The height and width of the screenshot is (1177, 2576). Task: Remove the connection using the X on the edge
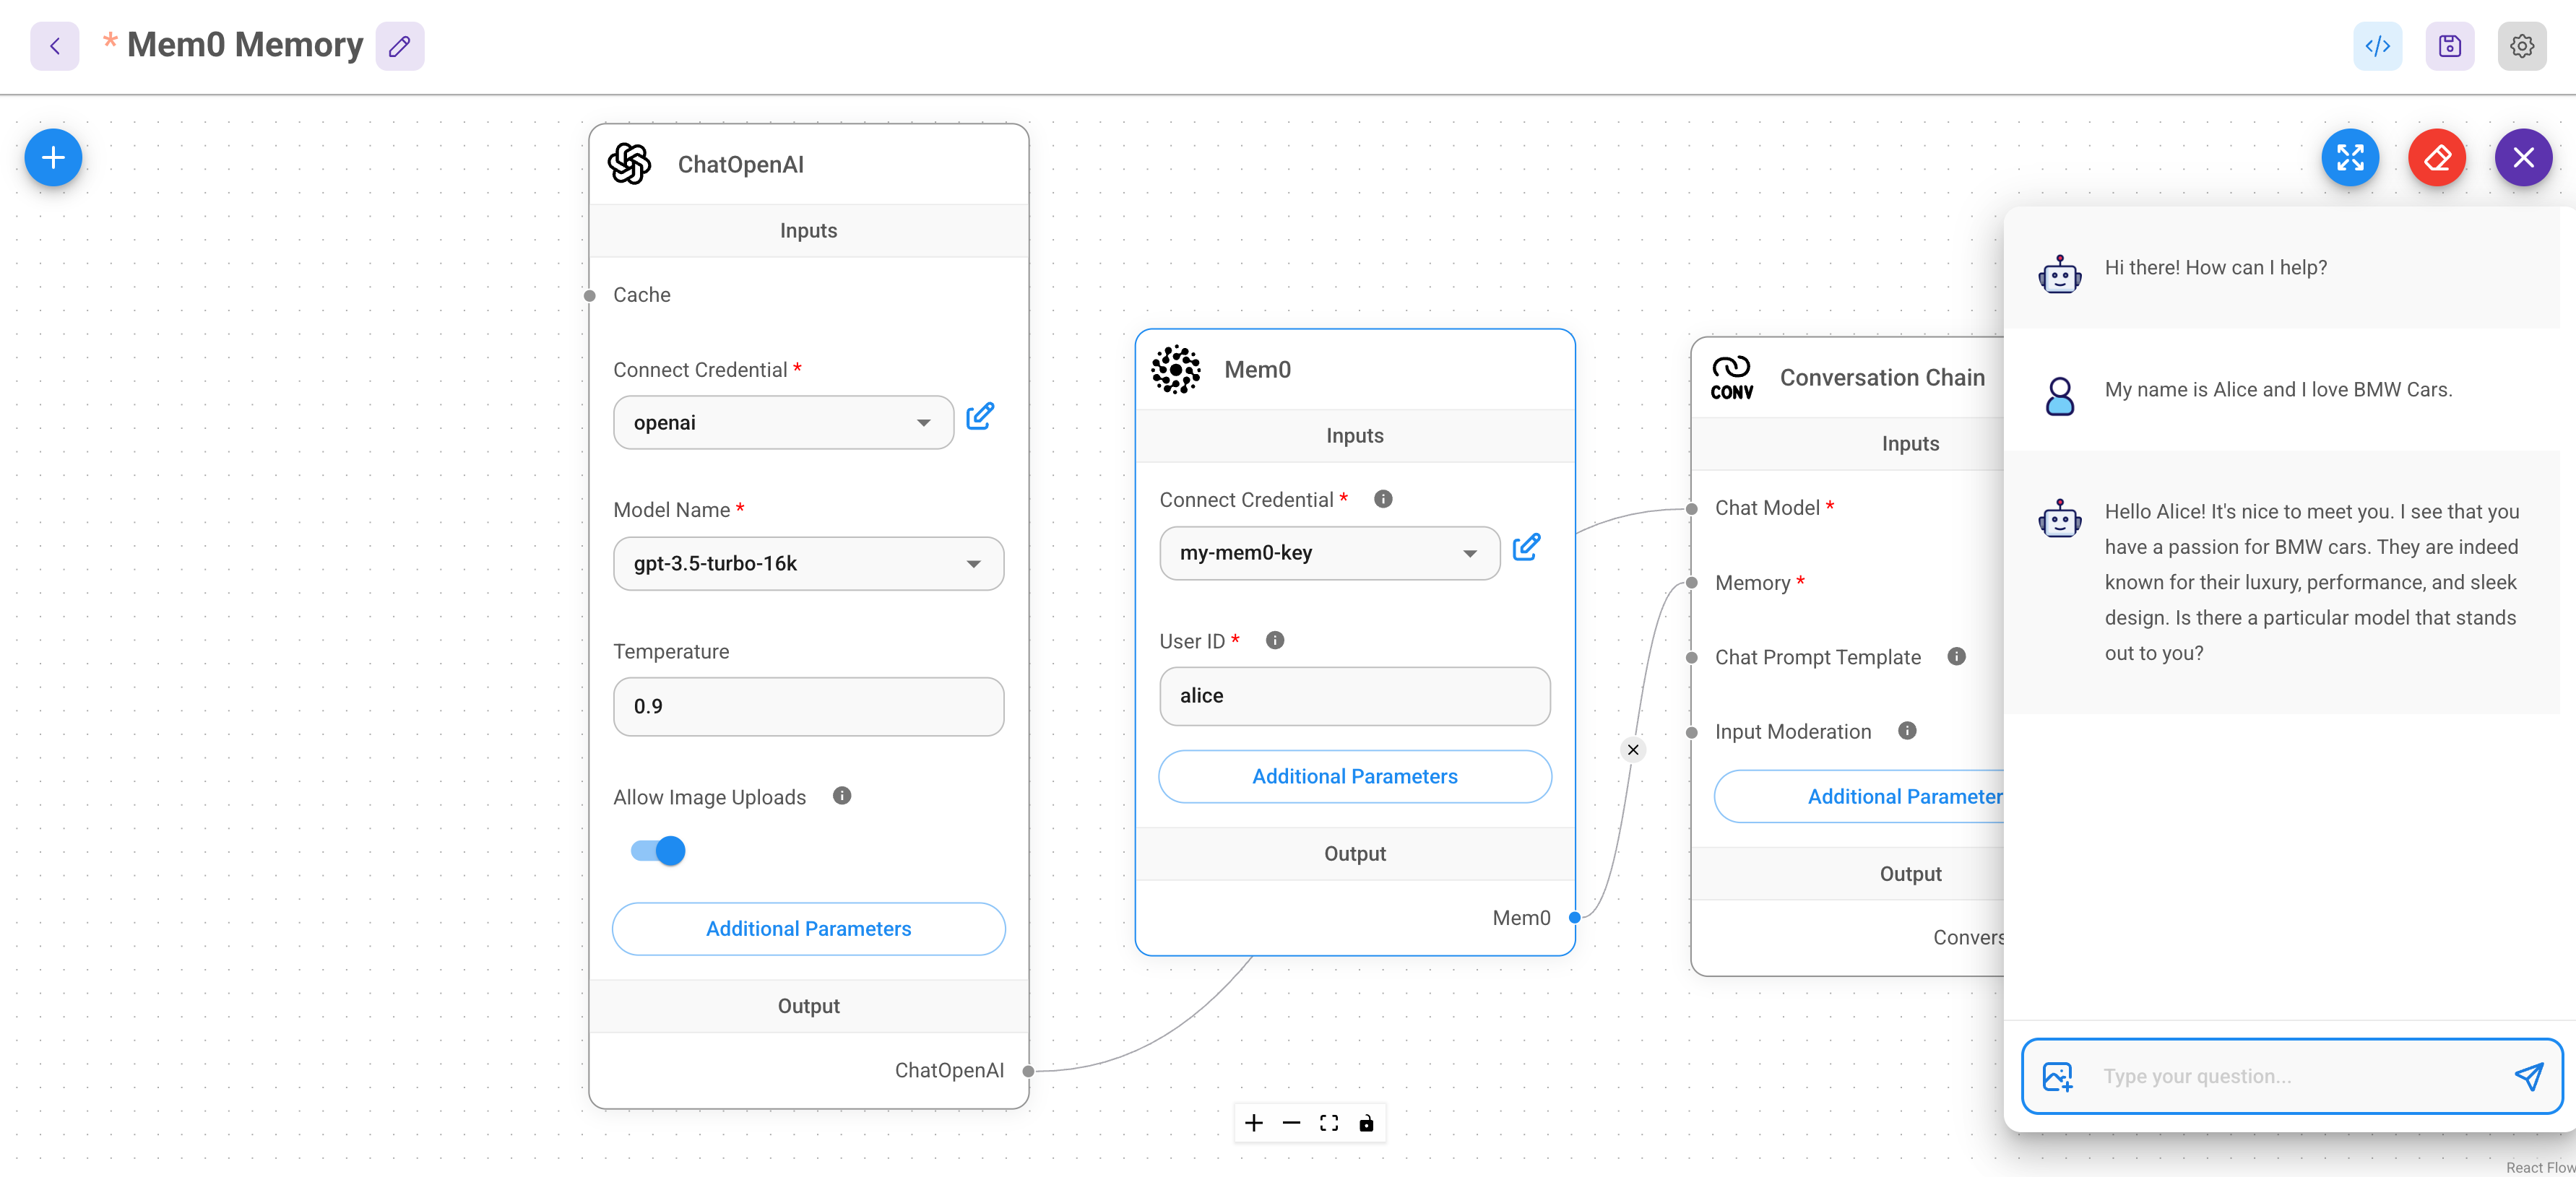(x=1632, y=749)
